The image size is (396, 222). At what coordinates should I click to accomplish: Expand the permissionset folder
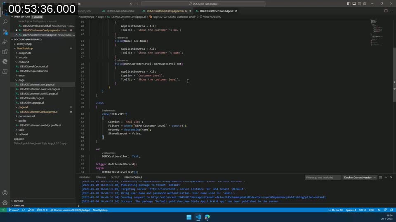pyautogui.click(x=26, y=116)
